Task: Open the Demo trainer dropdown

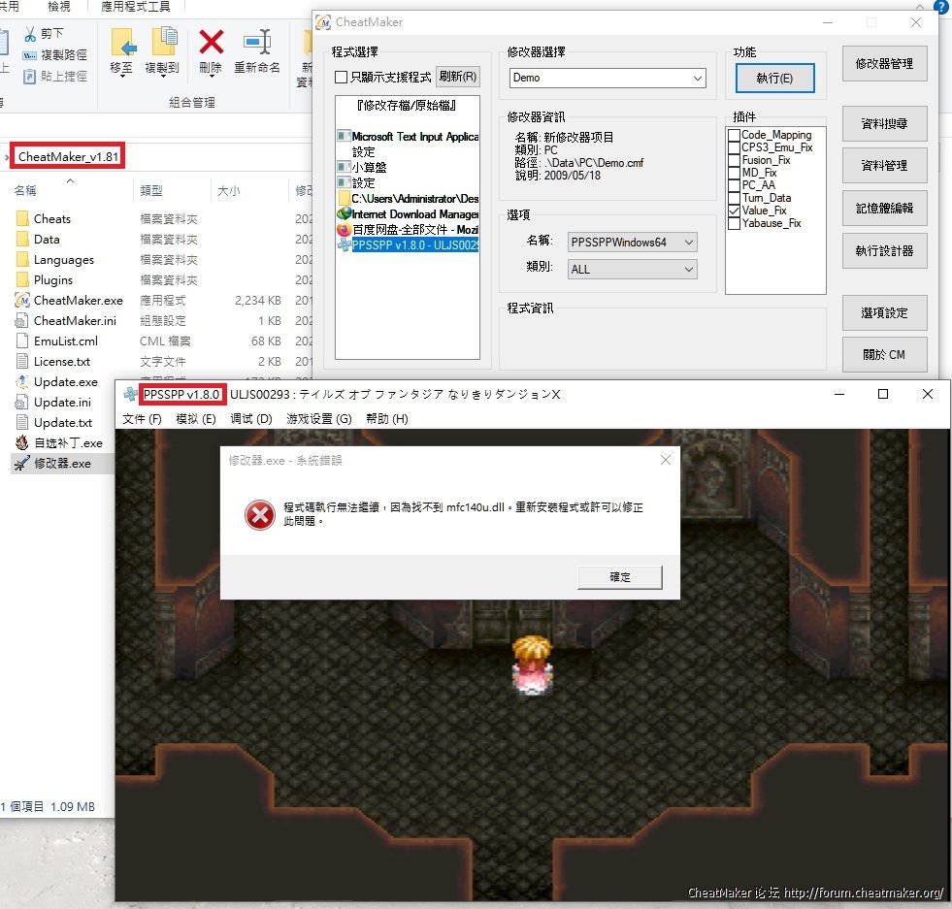Action: coord(607,78)
